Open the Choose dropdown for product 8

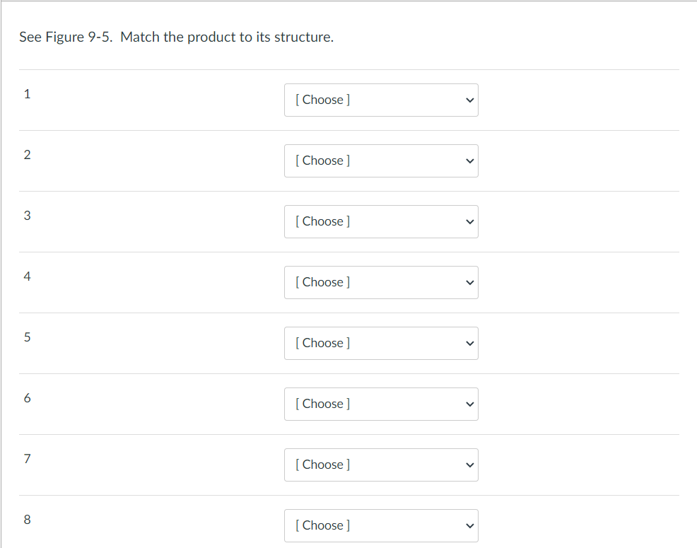coord(381,525)
